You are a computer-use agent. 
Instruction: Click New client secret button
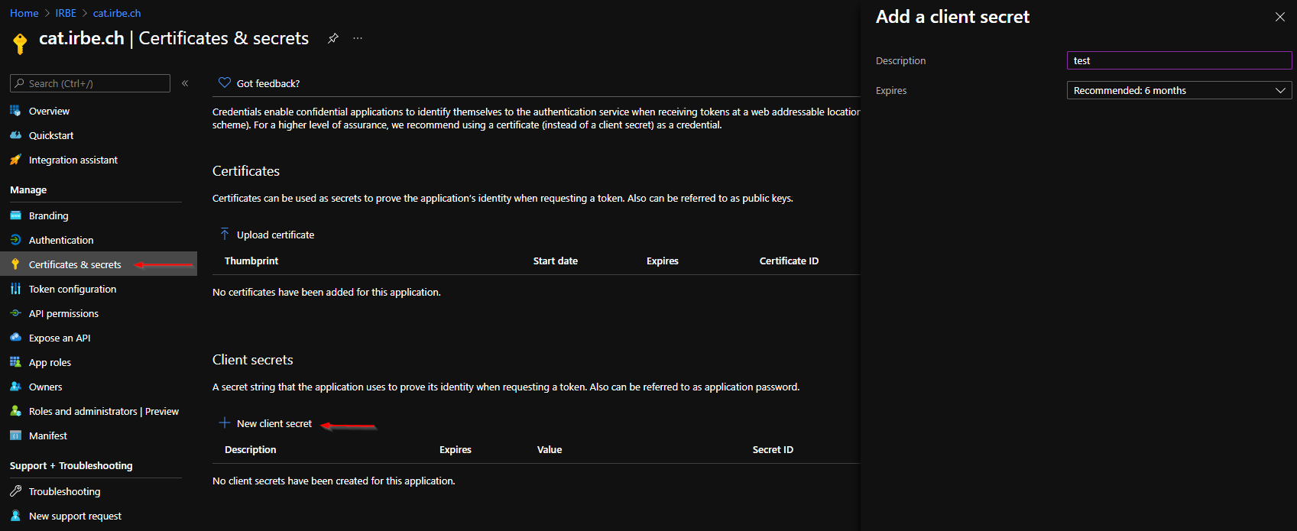click(x=266, y=423)
